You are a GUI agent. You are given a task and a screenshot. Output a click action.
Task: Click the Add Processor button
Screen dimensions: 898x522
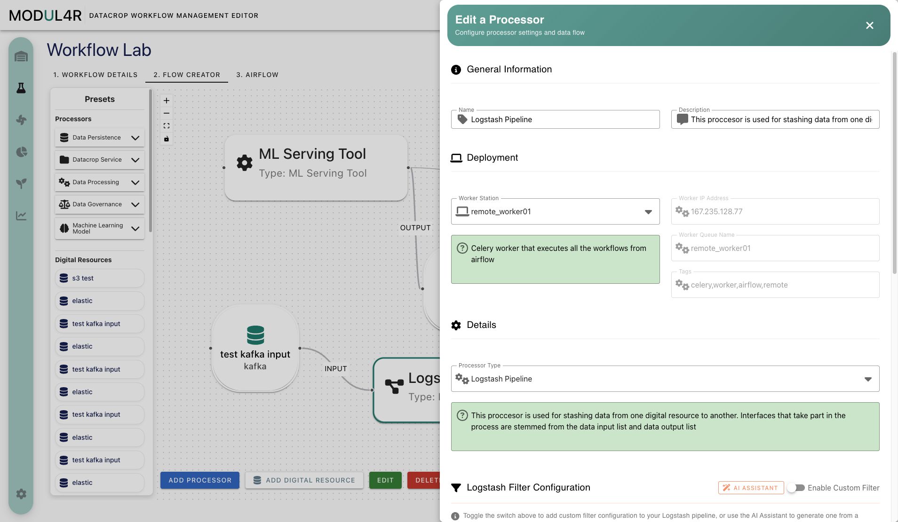200,480
